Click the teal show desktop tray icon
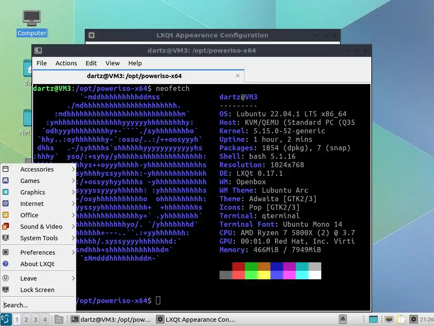The width and height of the screenshot is (434, 326). [x=373, y=320]
